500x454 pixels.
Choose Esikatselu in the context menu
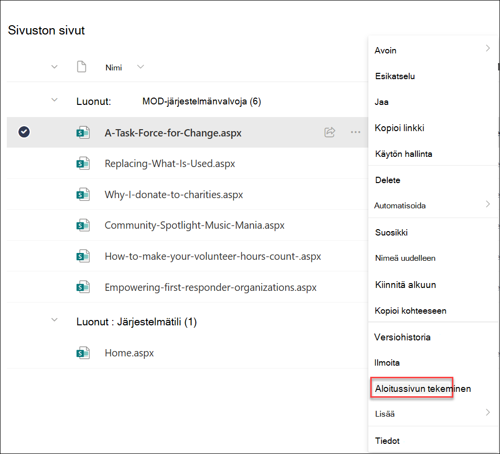pos(395,76)
